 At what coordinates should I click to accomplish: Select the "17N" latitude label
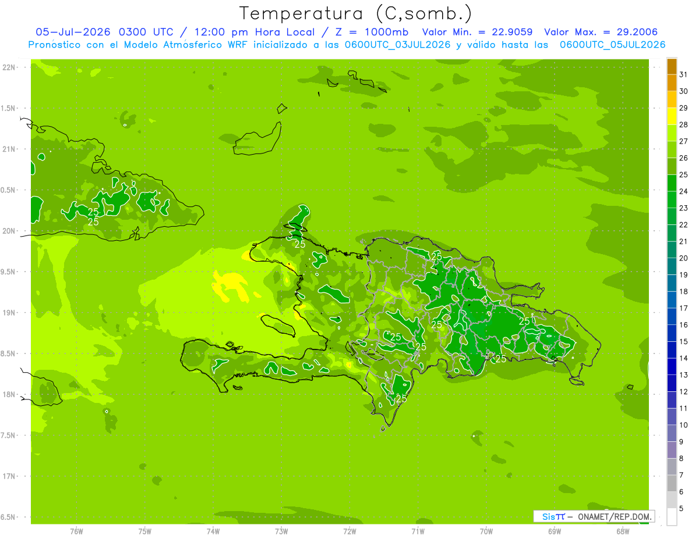point(8,476)
